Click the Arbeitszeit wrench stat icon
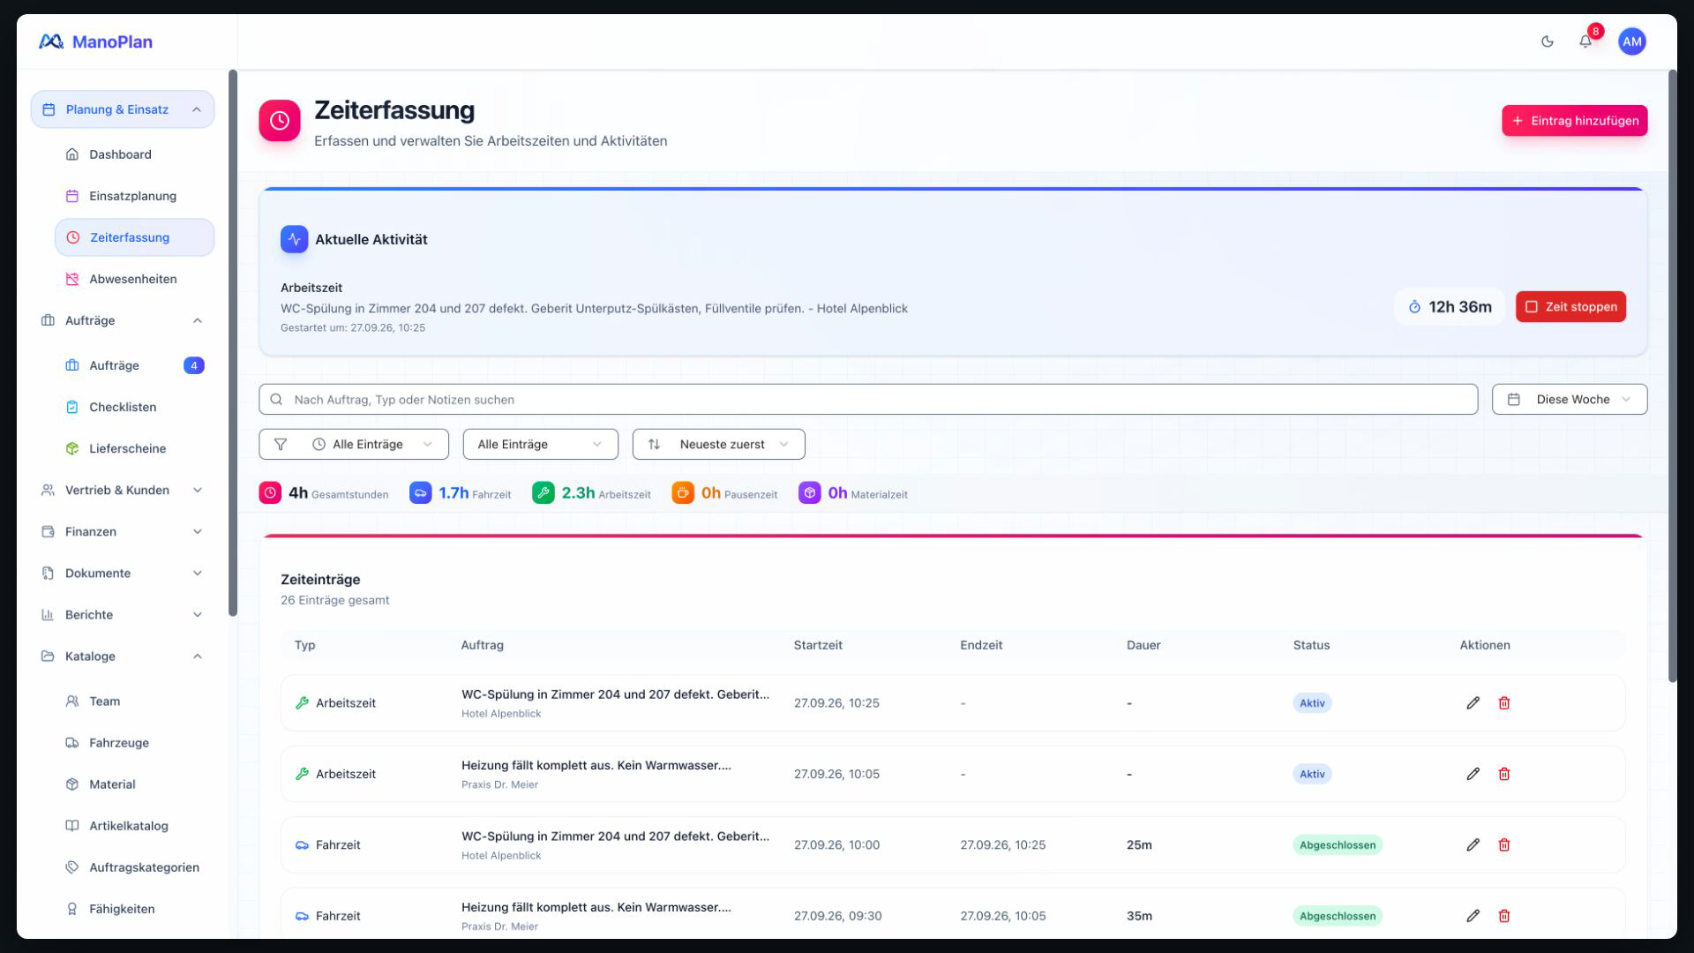The image size is (1694, 953). pyautogui.click(x=543, y=493)
